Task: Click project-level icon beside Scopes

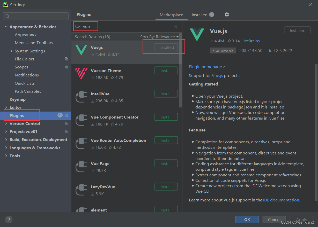Action: (66, 67)
